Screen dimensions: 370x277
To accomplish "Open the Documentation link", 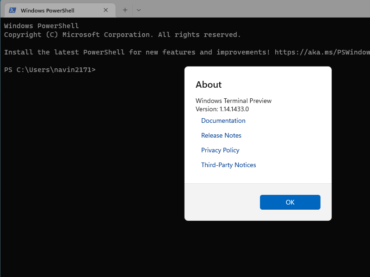I will click(x=223, y=120).
